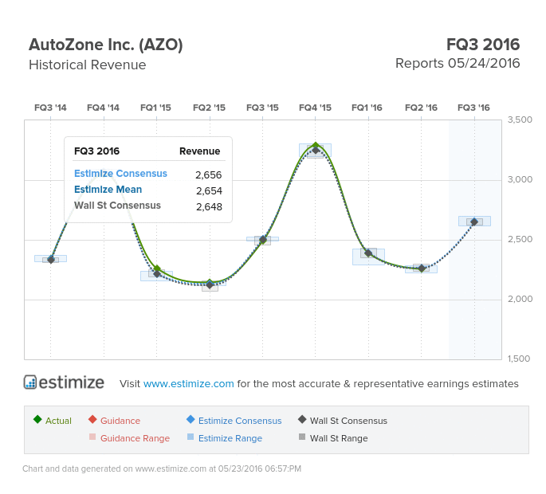This screenshot has height=494, width=546.
Task: Click the Estimize Range legend label
Action: pyautogui.click(x=230, y=438)
